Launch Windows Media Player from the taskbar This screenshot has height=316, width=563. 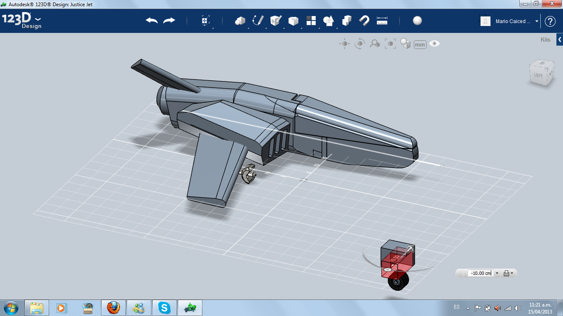click(62, 308)
